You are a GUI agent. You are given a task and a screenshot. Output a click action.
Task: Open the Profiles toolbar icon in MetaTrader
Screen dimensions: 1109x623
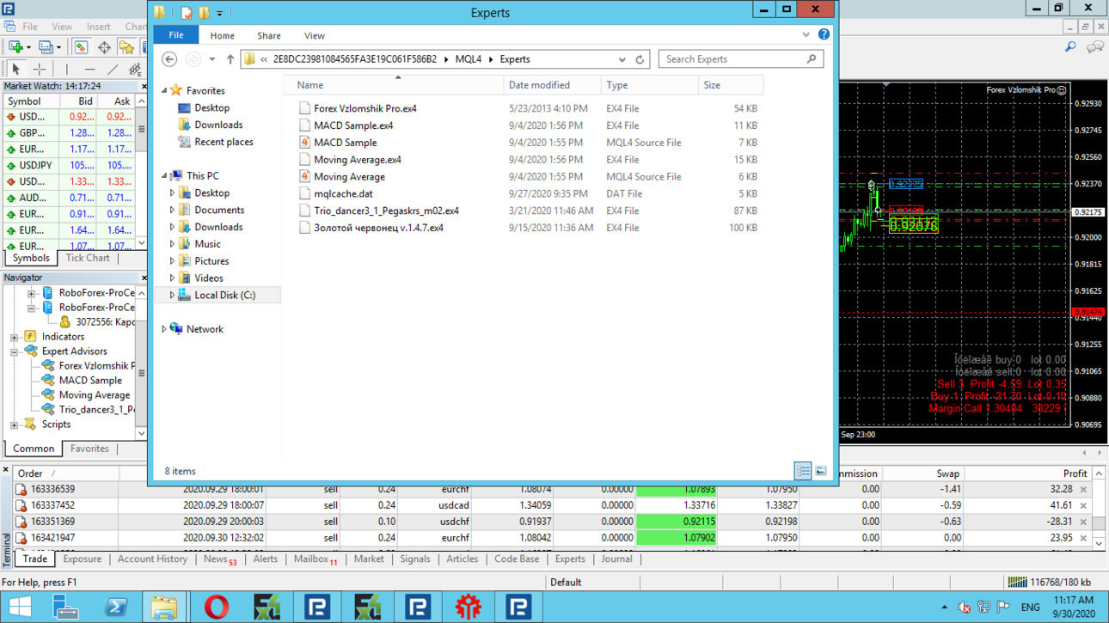point(46,47)
